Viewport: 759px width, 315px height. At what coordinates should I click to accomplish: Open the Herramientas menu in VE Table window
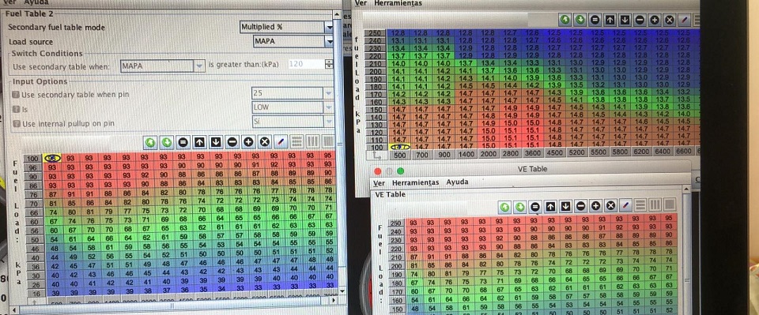[415, 182]
